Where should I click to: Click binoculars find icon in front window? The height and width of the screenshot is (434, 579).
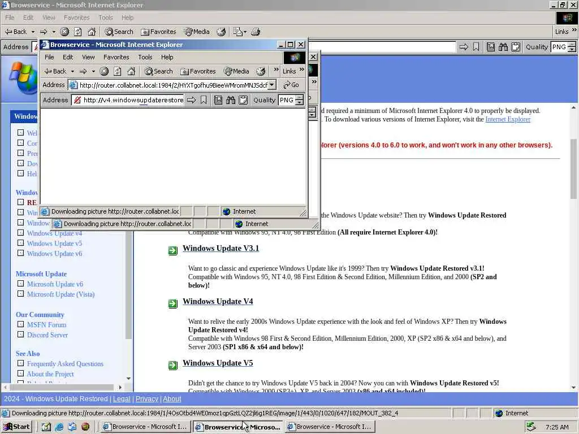tap(231, 100)
